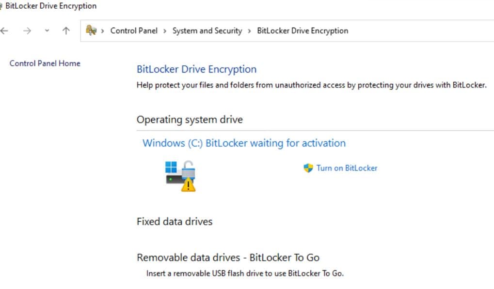Viewport: 494px width, 289px height.
Task: Click the BitLocker window icon in title bar
Action: 1,6
